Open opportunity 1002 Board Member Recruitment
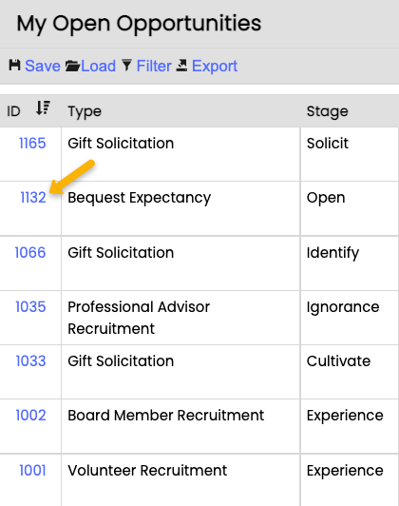399x506 pixels. tap(30, 415)
